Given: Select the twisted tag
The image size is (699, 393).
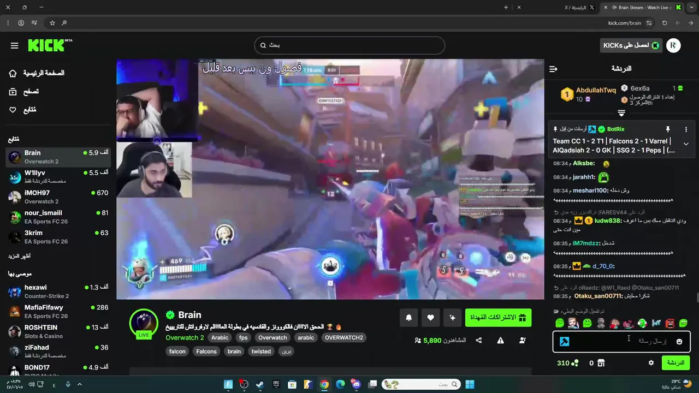Looking at the screenshot, I should click(x=261, y=352).
